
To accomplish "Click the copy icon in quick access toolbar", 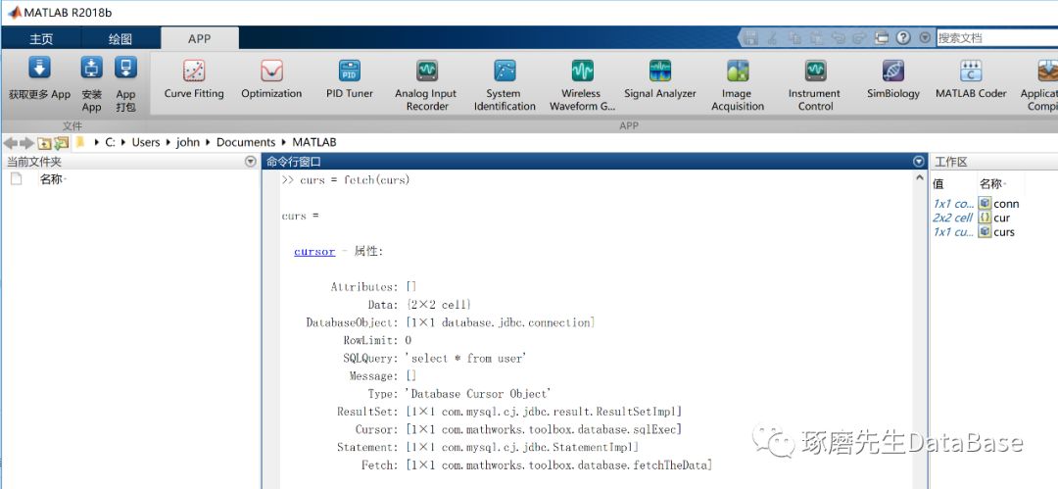I will [x=794, y=38].
